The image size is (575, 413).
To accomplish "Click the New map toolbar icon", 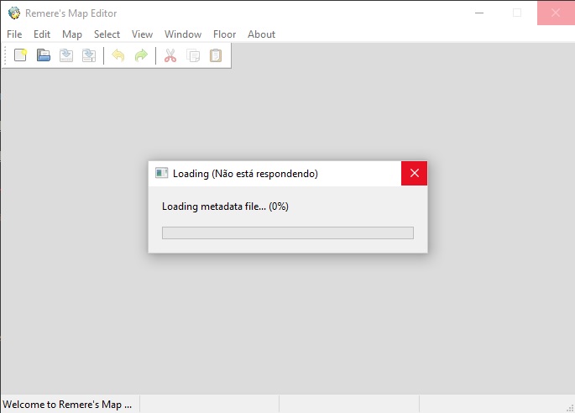I will [21, 56].
